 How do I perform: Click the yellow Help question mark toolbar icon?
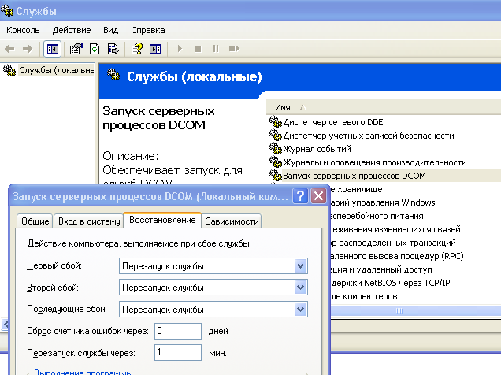(x=136, y=49)
